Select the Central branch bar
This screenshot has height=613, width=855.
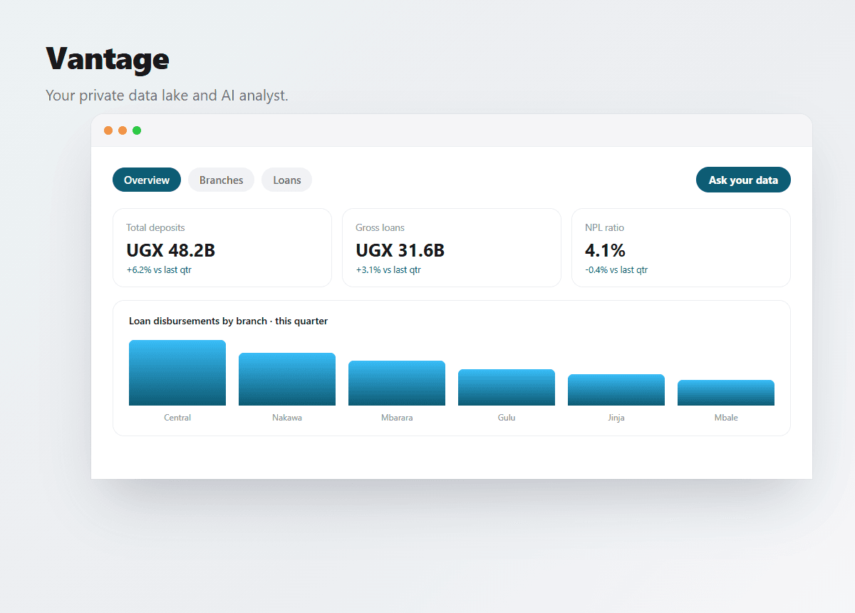click(x=177, y=373)
